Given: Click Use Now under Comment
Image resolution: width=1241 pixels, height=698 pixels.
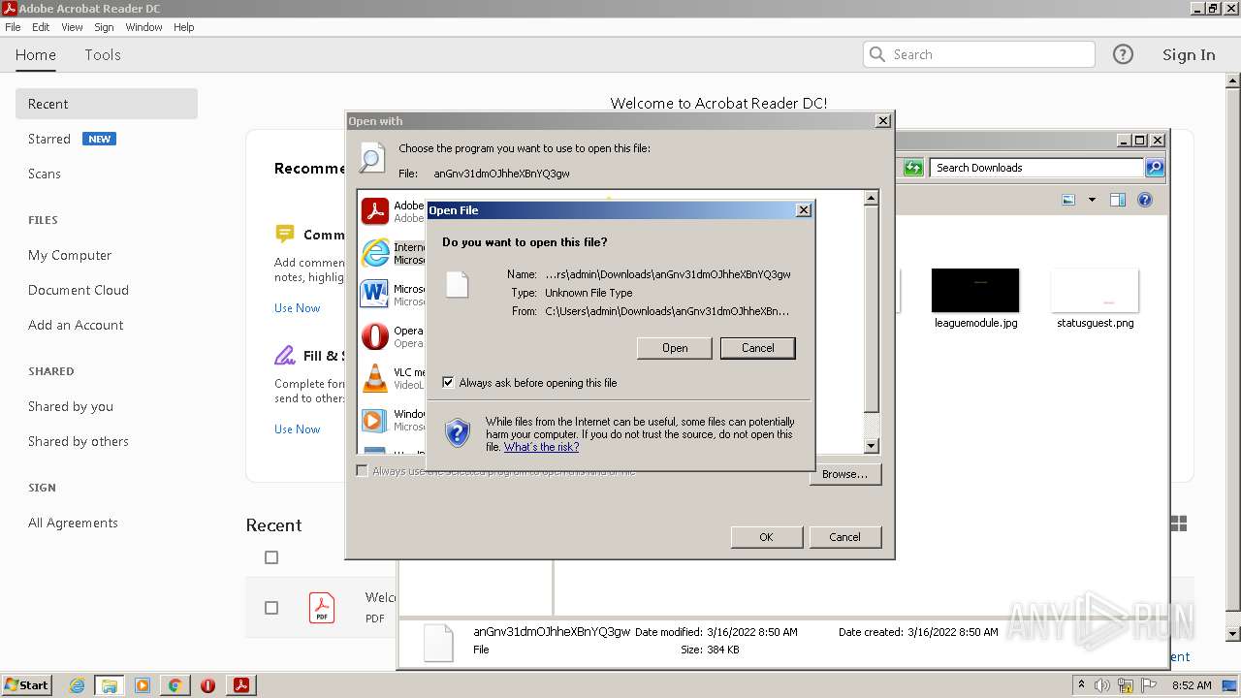Looking at the screenshot, I should (x=297, y=308).
